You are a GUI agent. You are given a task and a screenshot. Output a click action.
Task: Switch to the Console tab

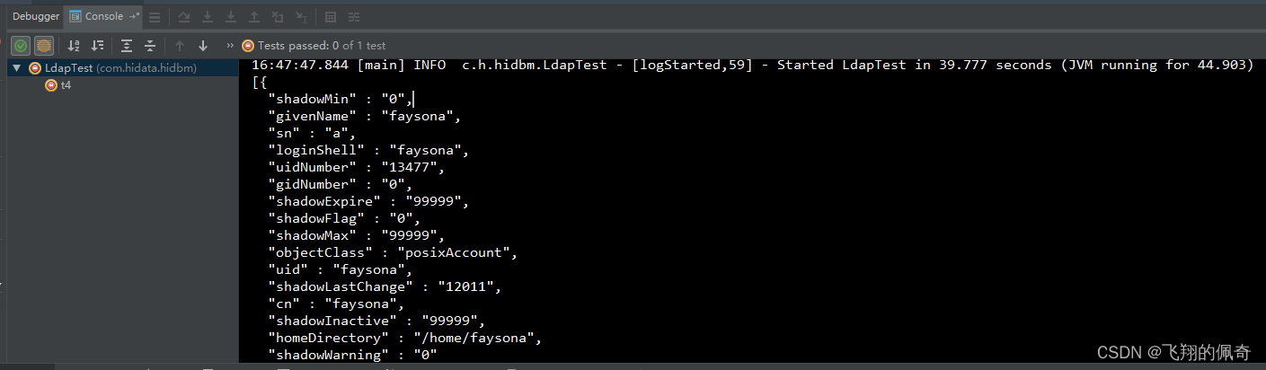click(x=104, y=16)
